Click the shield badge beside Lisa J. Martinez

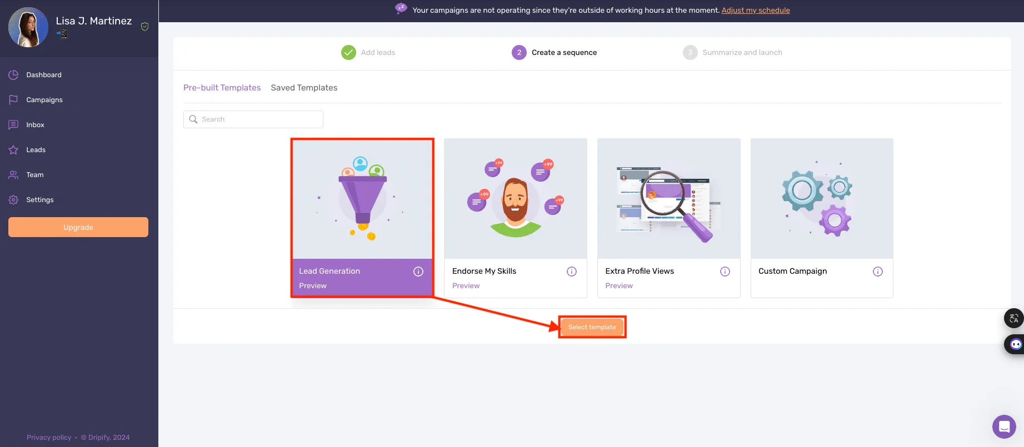(144, 27)
